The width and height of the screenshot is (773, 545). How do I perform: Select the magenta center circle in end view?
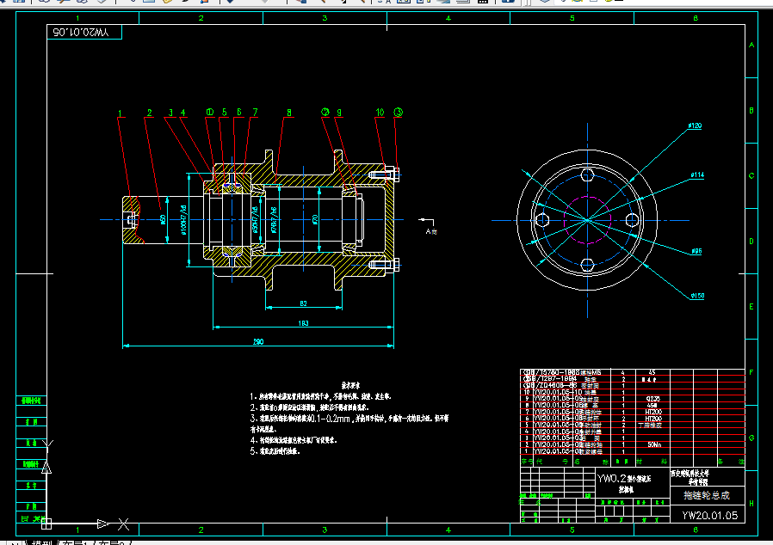(x=587, y=220)
